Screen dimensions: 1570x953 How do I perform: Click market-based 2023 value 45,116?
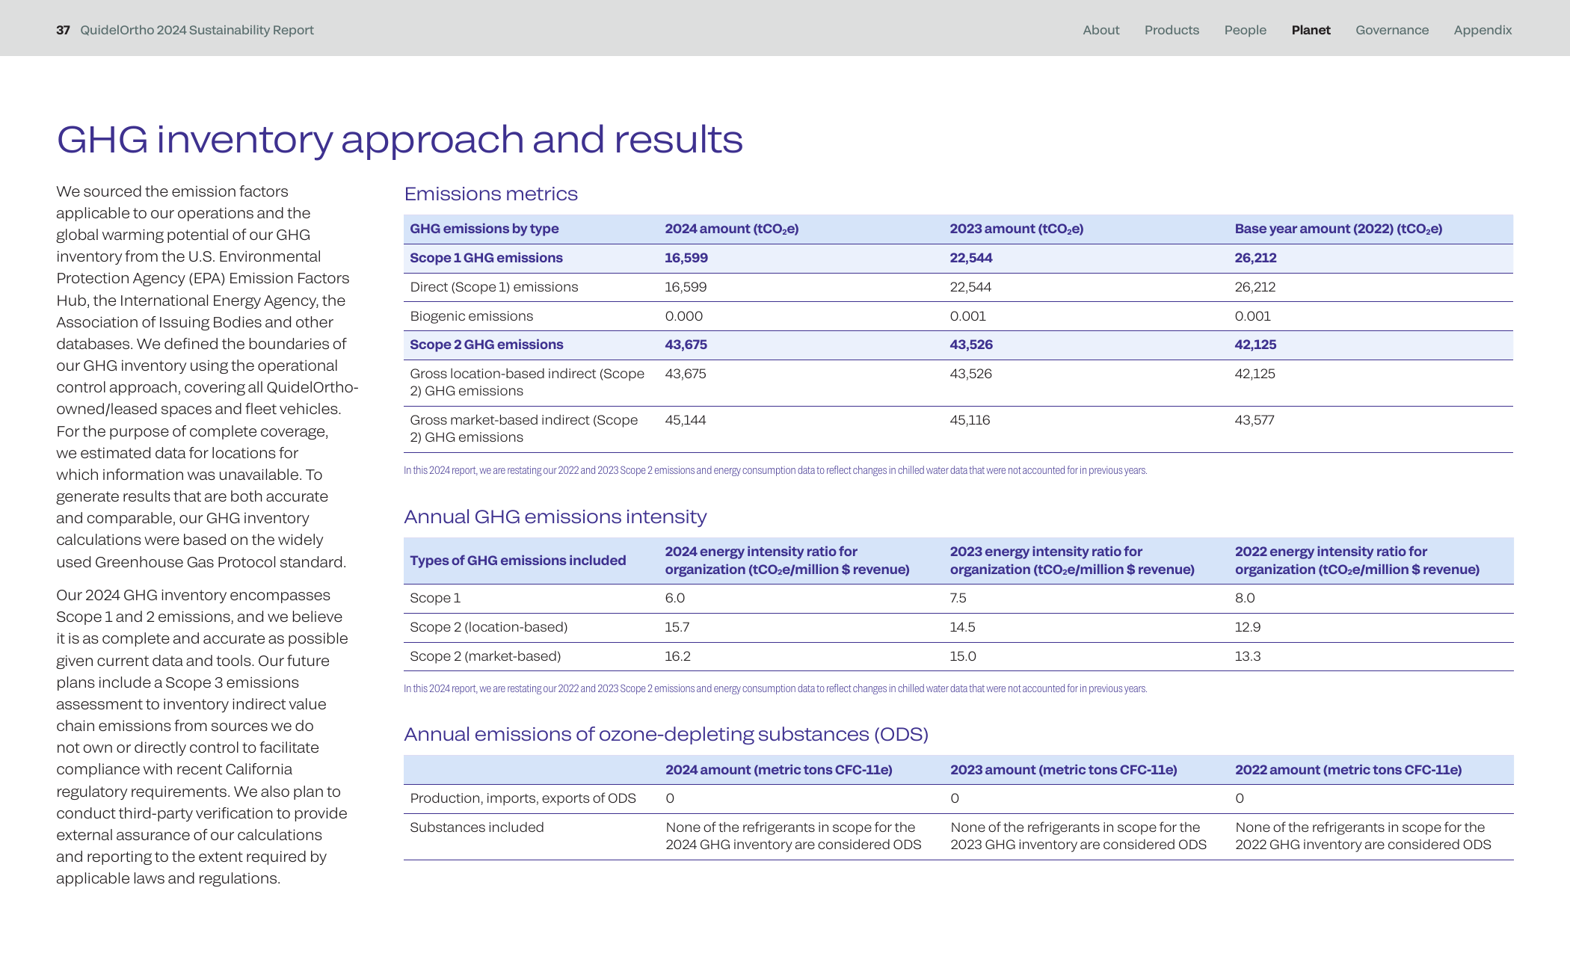(x=970, y=420)
